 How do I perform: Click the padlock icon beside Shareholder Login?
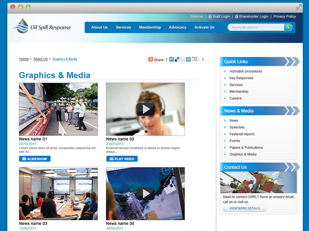pyautogui.click(x=237, y=17)
